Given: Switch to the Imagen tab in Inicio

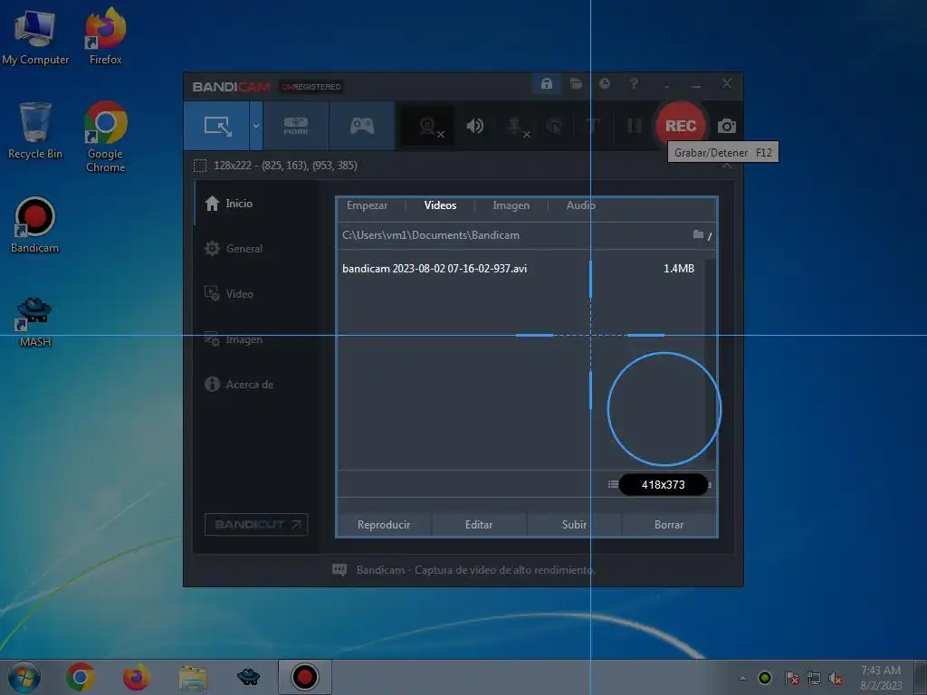Looking at the screenshot, I should (x=511, y=205).
